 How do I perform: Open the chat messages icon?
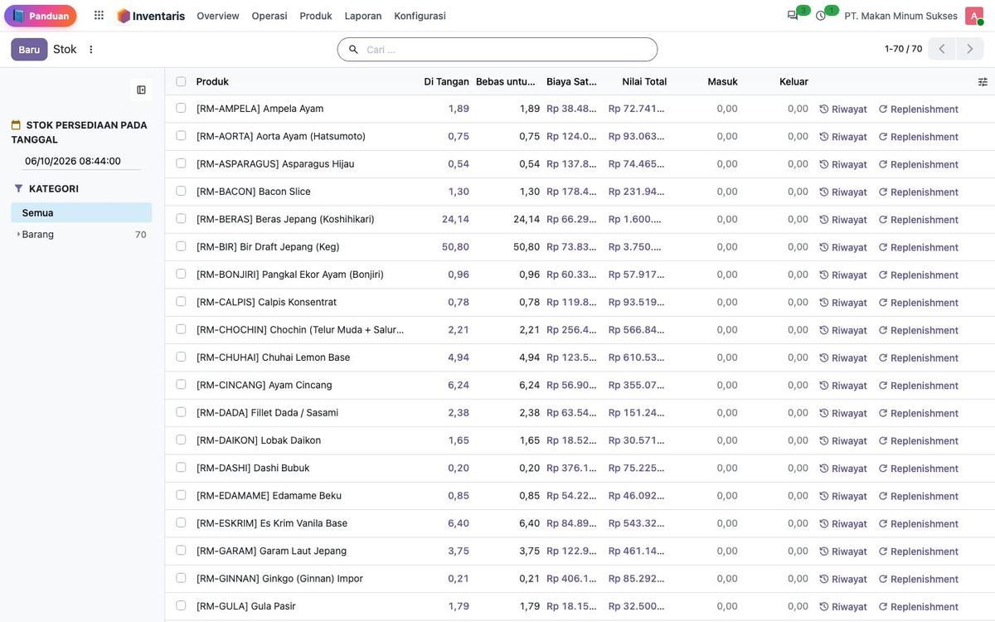(x=793, y=16)
